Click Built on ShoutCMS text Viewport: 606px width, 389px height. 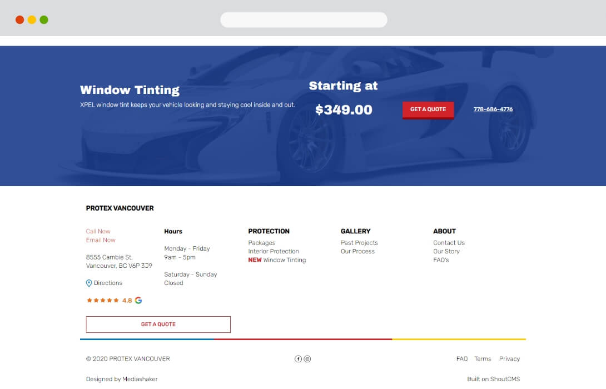(x=494, y=379)
